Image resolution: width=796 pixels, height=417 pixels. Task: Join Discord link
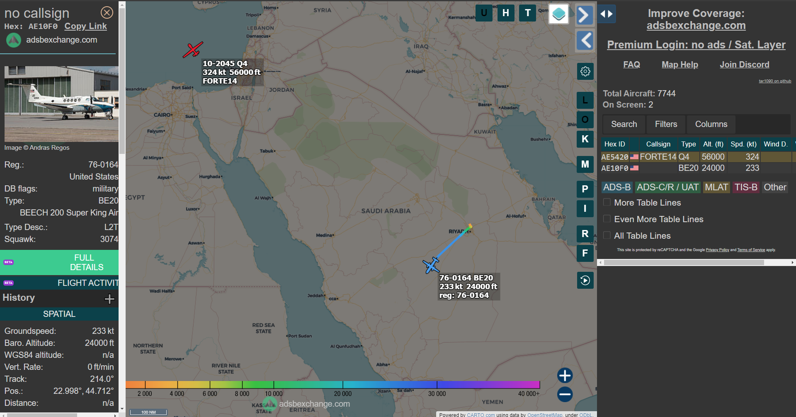tap(745, 65)
